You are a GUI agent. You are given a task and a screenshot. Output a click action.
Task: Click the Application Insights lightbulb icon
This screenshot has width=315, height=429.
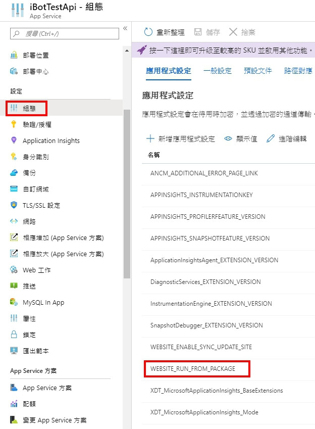click(14, 140)
